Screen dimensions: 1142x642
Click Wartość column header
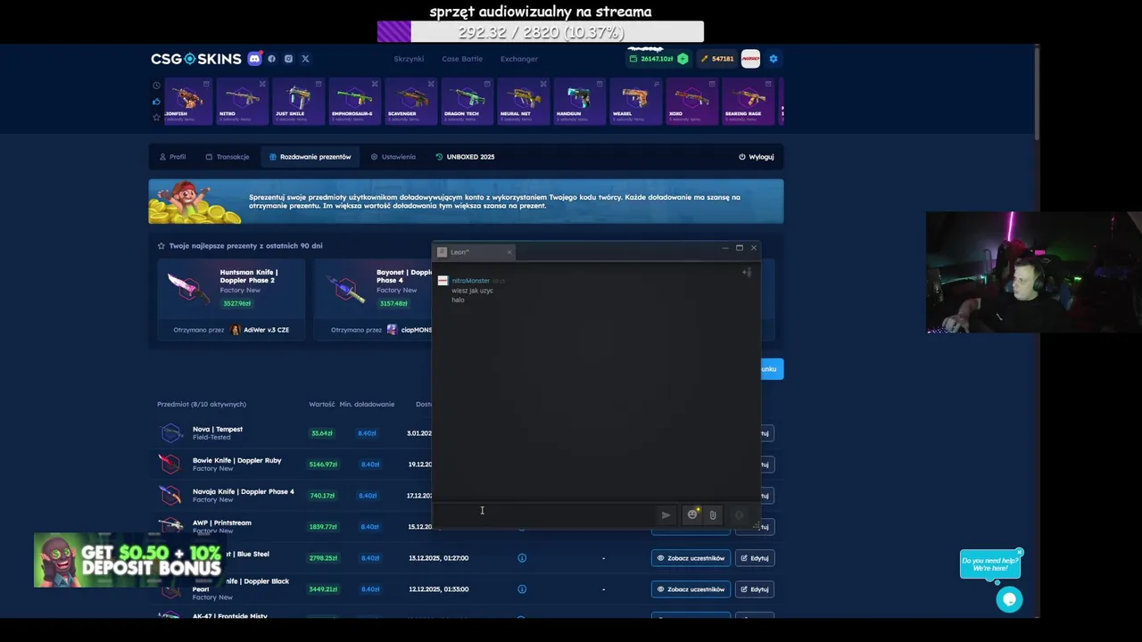322,405
